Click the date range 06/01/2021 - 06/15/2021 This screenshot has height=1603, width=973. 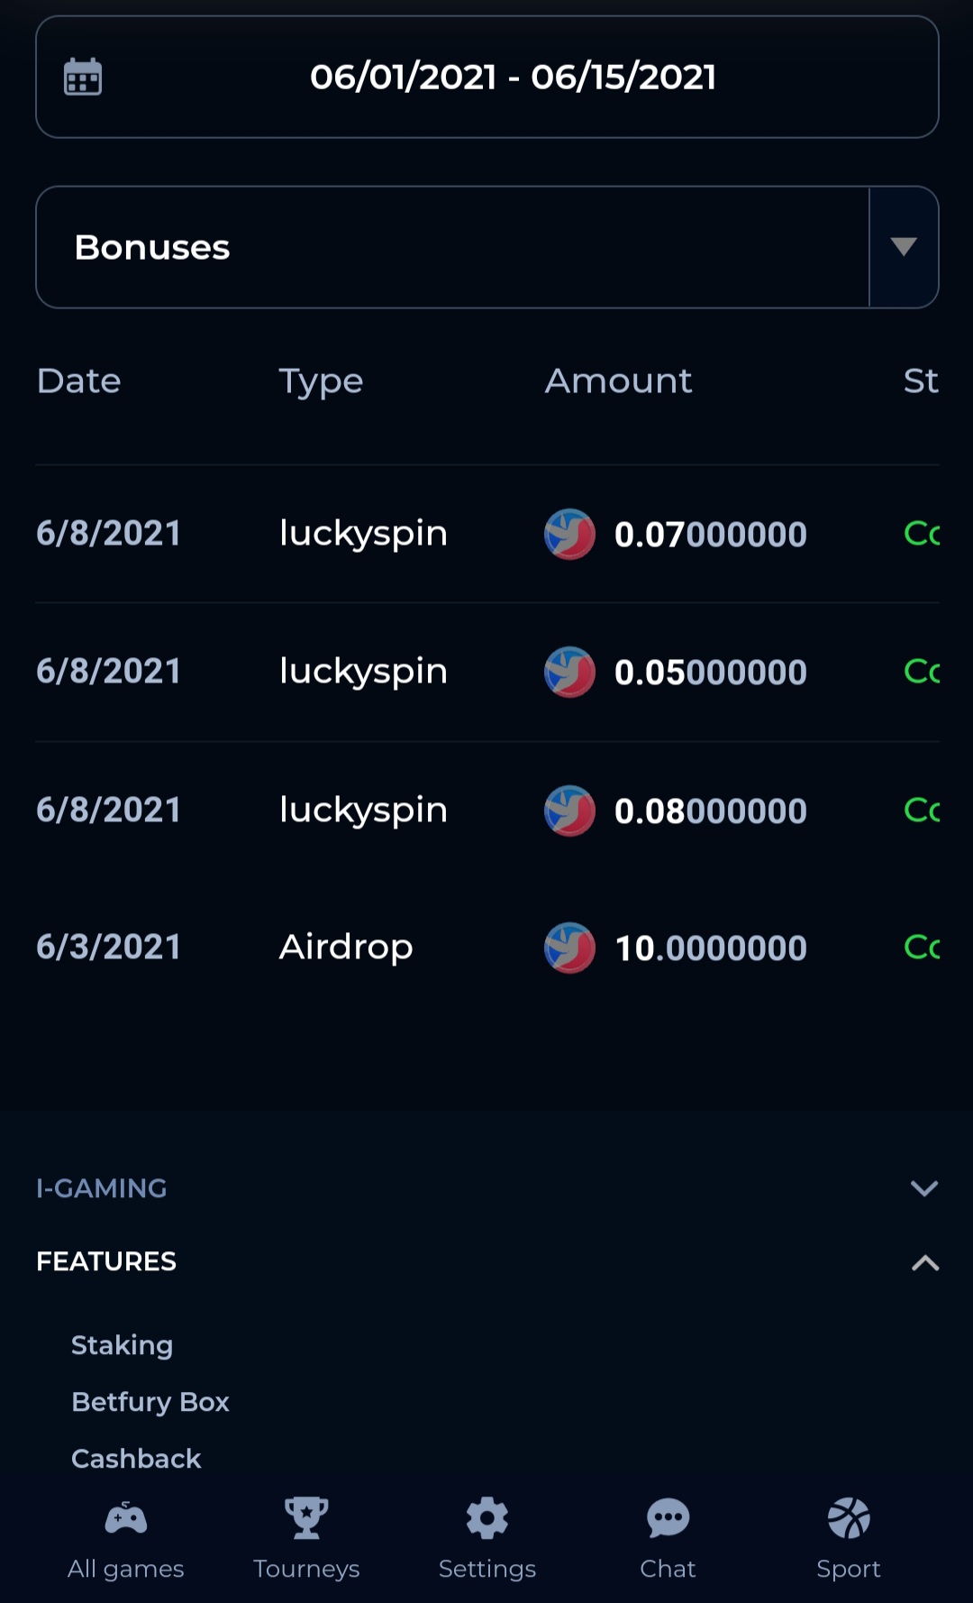coord(514,77)
